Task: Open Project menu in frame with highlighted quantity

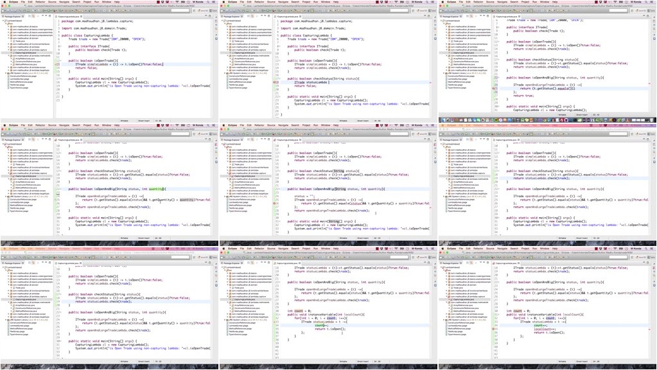Action: coord(87,125)
